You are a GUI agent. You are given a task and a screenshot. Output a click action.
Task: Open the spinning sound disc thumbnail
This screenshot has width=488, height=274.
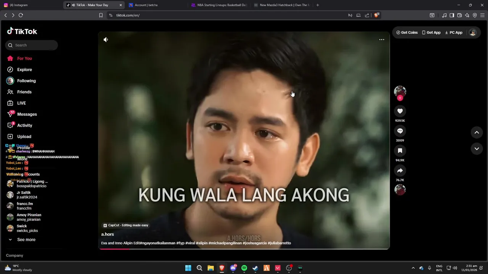click(400, 190)
